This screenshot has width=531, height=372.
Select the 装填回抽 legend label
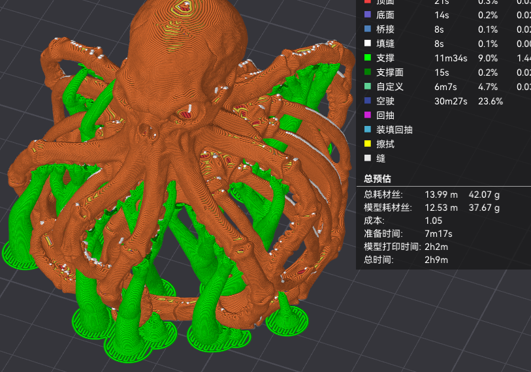(394, 130)
